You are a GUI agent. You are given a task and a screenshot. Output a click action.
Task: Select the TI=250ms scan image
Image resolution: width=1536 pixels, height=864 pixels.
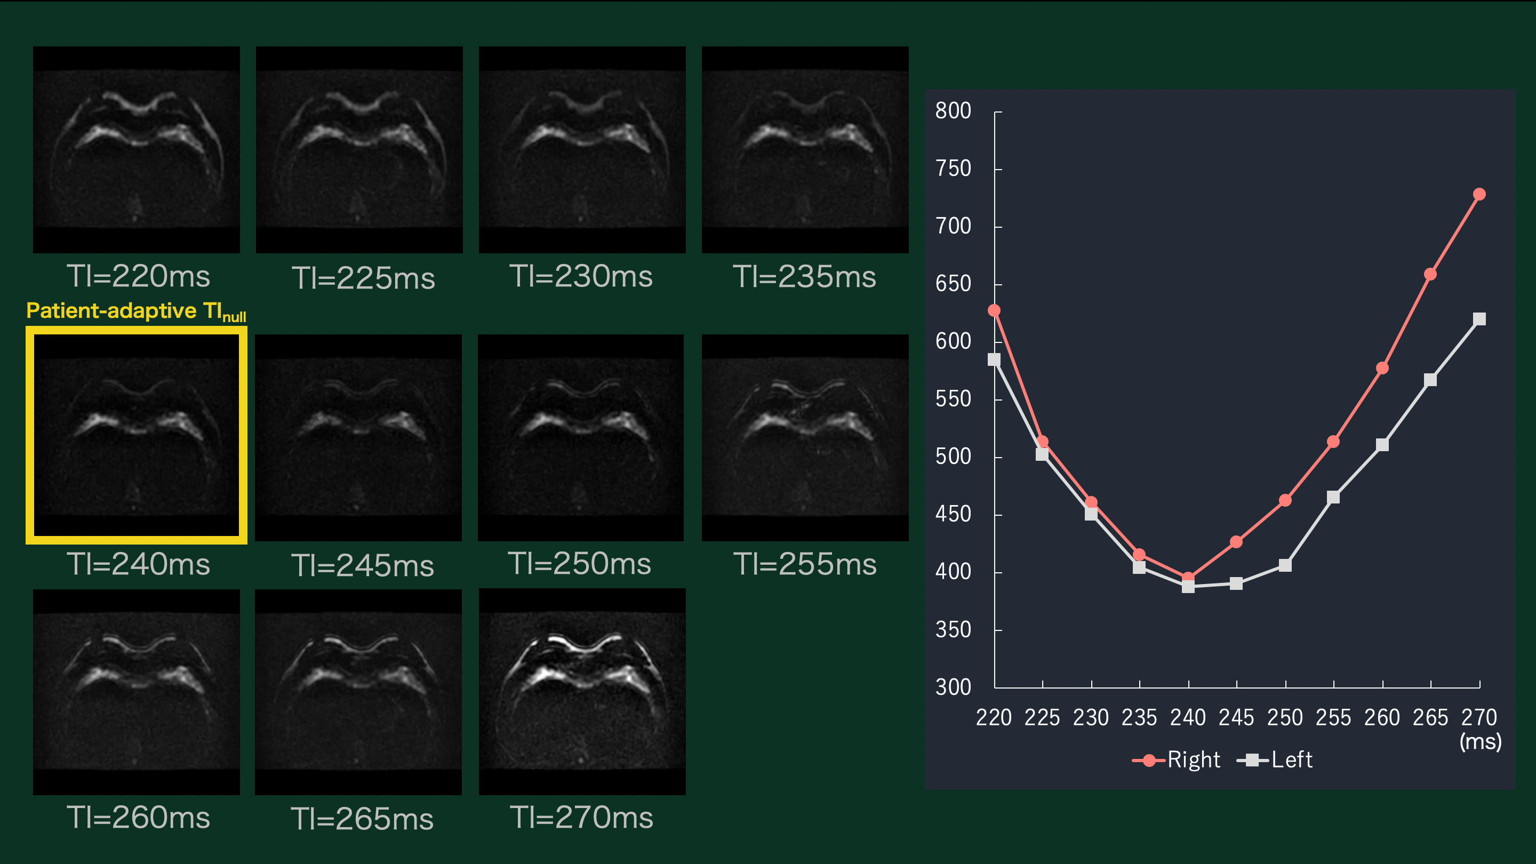[581, 438]
